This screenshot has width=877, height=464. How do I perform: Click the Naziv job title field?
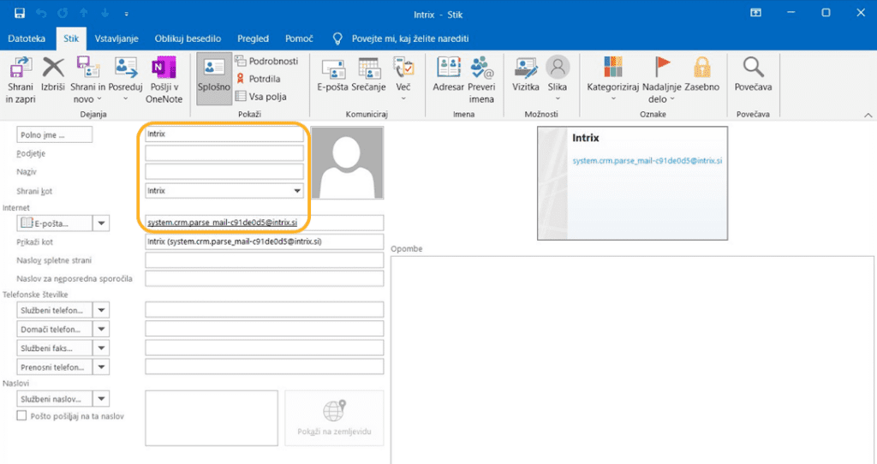coord(224,171)
